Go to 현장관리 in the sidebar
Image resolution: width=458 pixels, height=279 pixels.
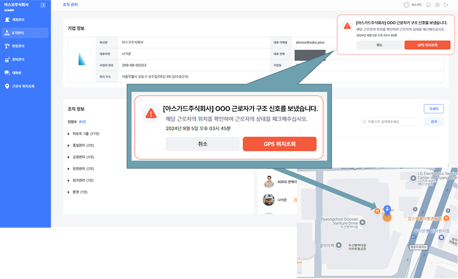(18, 46)
